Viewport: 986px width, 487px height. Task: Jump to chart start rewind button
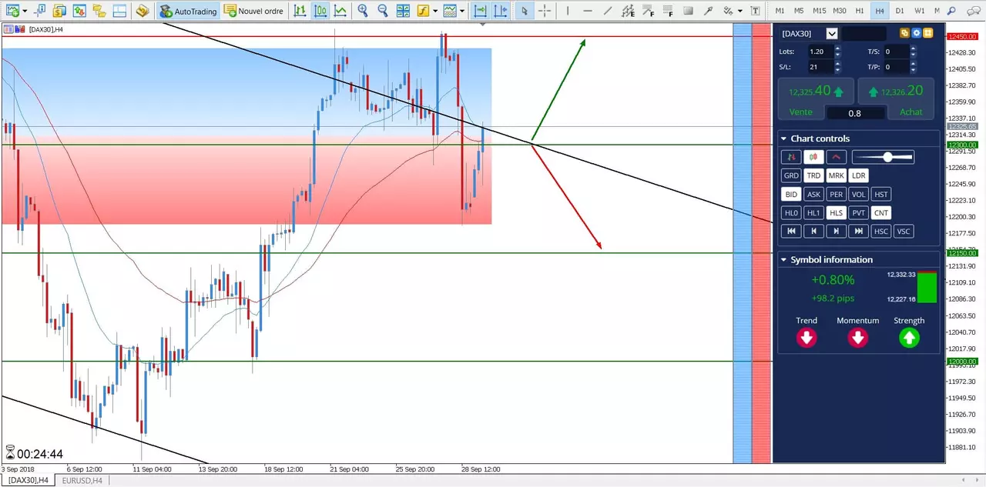pos(791,231)
